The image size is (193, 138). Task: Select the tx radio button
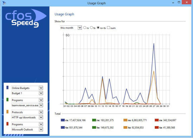click(91, 28)
